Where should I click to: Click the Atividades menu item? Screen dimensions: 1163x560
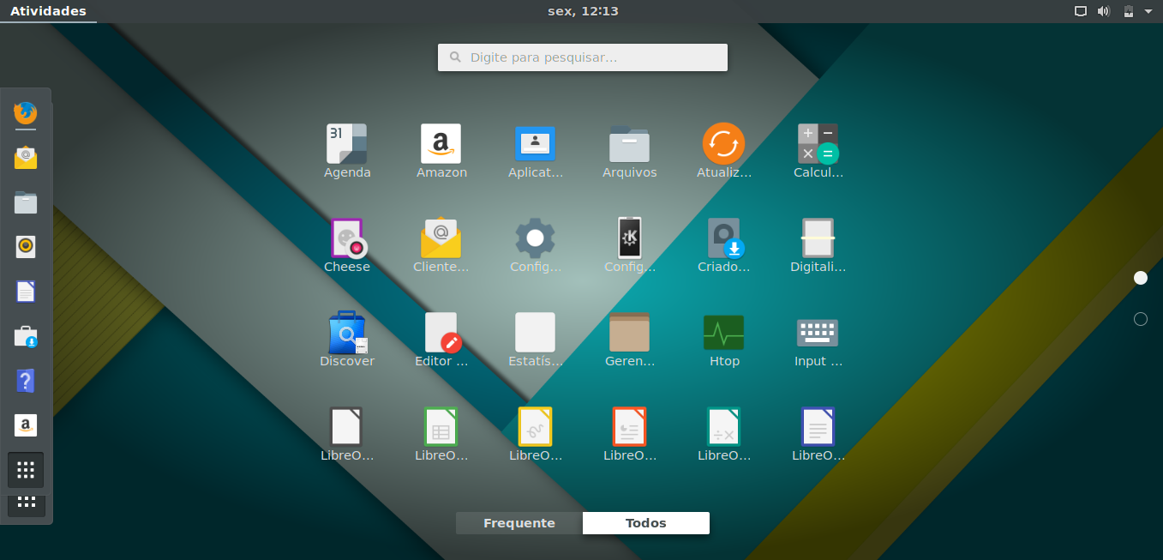48,11
